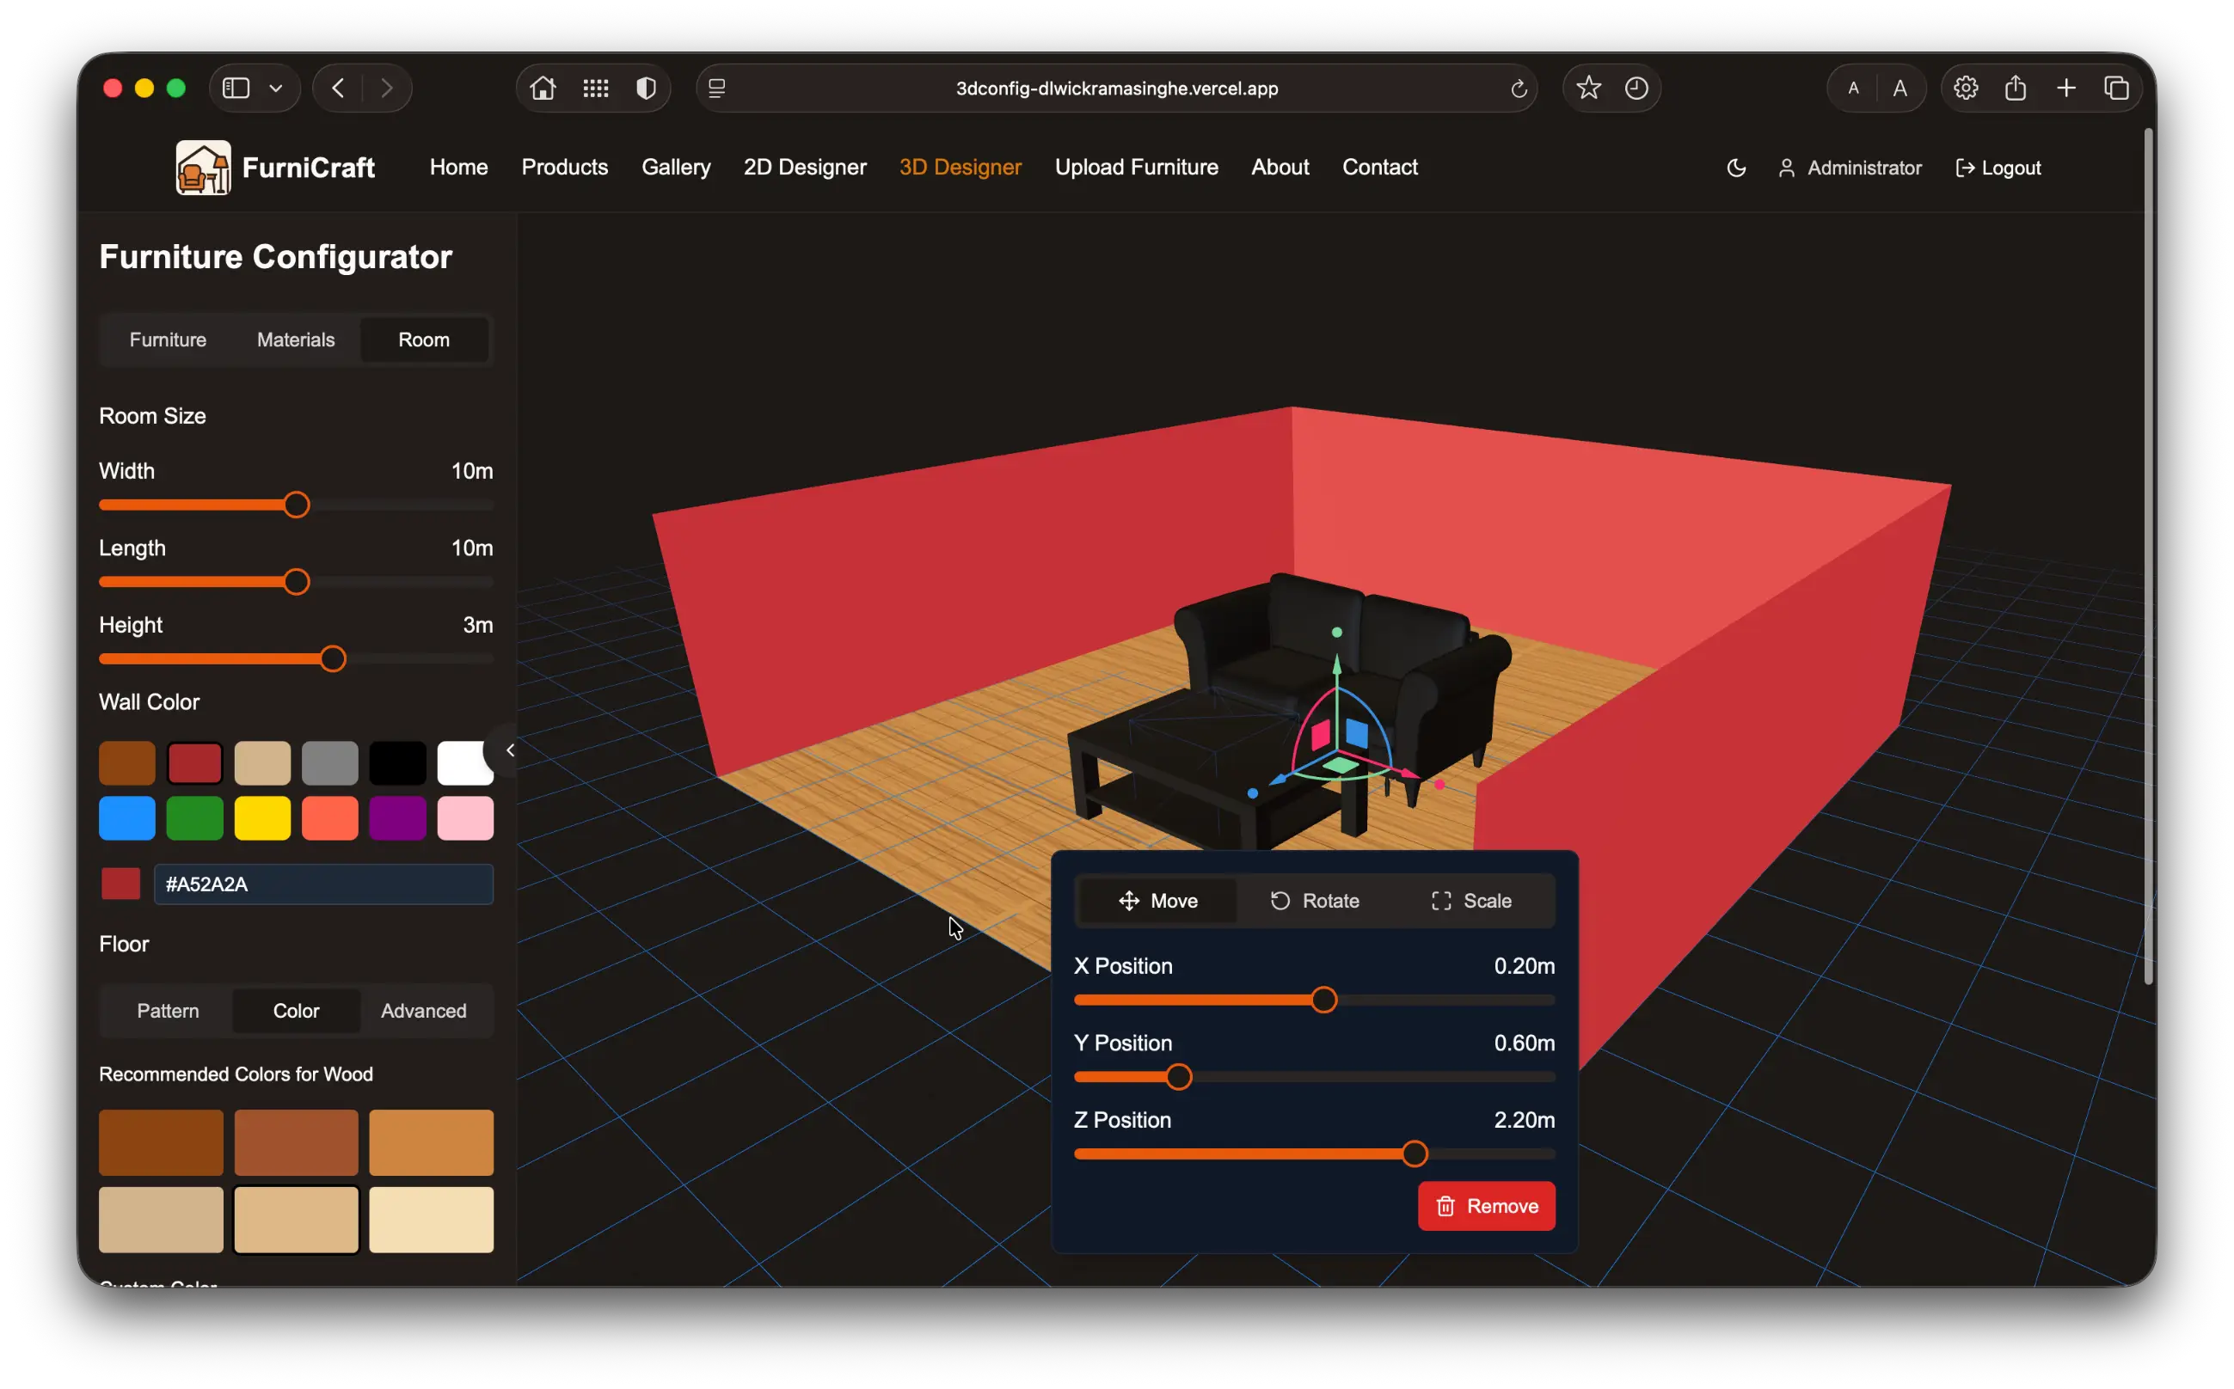Toggle dark mode with the moon icon
The image size is (2234, 1389).
click(1735, 168)
